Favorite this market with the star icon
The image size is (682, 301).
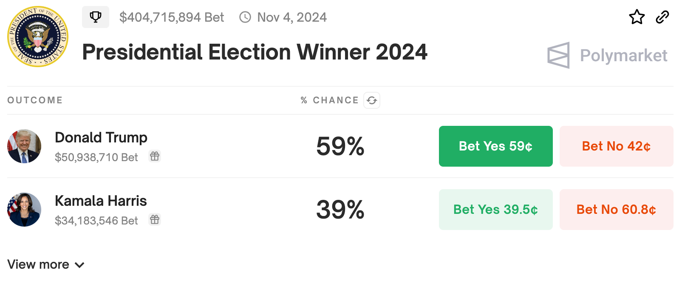(x=637, y=17)
